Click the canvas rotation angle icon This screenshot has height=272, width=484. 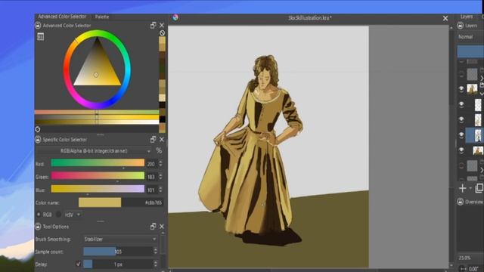pyautogui.click(x=462, y=269)
